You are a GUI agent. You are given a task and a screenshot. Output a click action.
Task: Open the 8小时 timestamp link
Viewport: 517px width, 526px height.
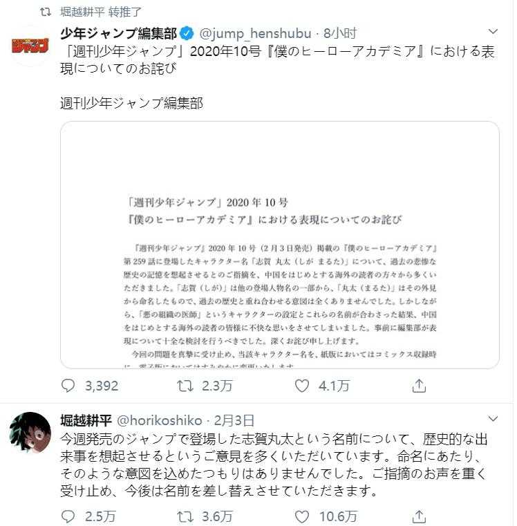(339, 33)
